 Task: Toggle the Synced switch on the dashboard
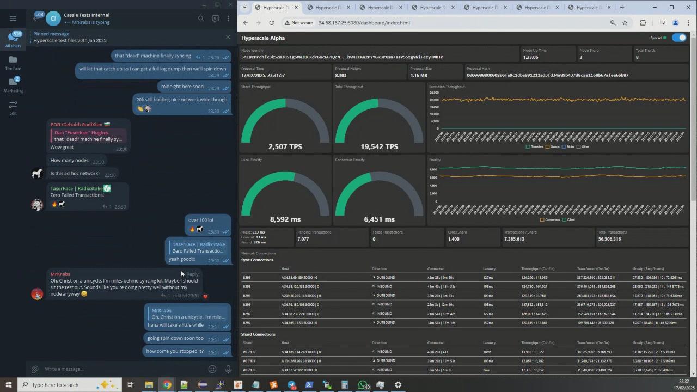tap(679, 38)
